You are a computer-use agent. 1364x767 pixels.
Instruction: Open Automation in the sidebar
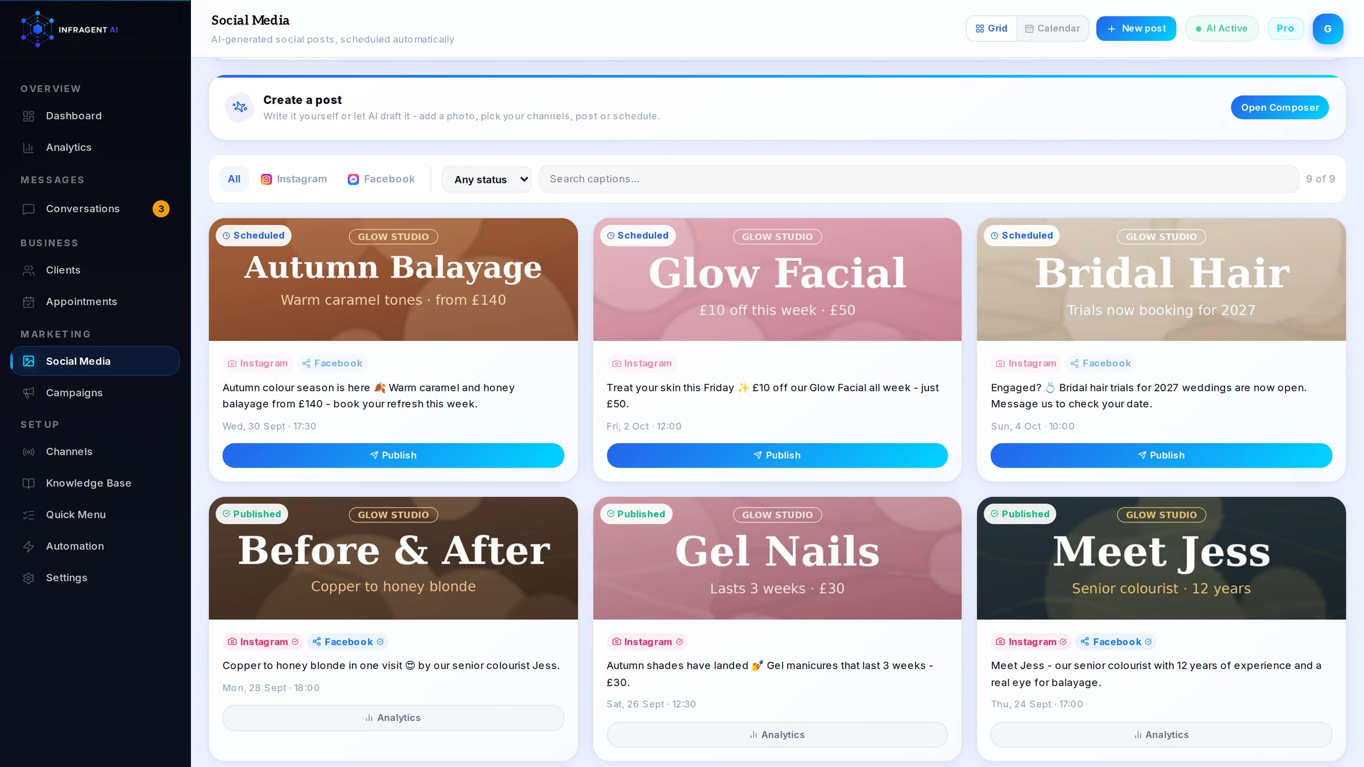click(95, 547)
